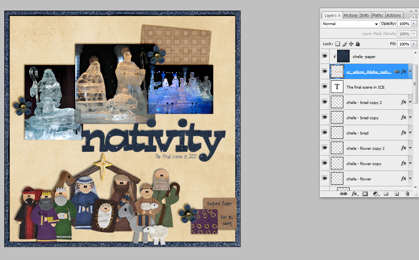Toggle Lock all padlock icon

pos(358,44)
